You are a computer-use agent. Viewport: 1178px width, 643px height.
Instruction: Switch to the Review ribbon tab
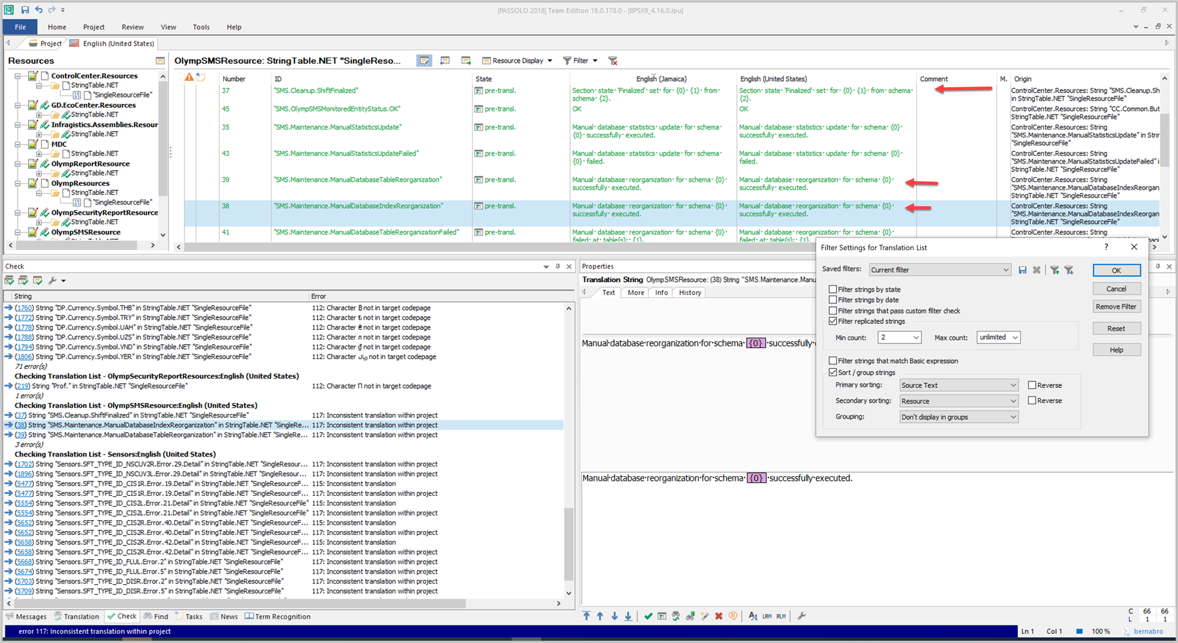(x=132, y=27)
